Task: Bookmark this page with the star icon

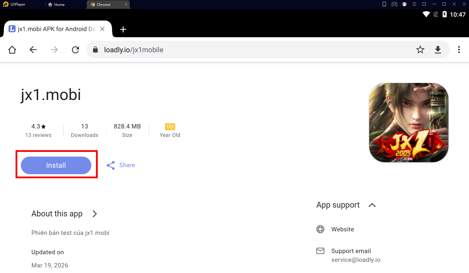Action: coord(420,50)
